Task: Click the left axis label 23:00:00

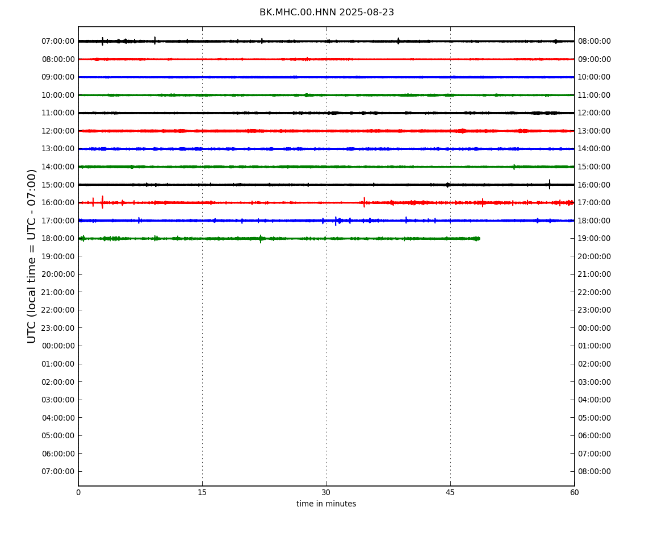Action: (x=58, y=328)
